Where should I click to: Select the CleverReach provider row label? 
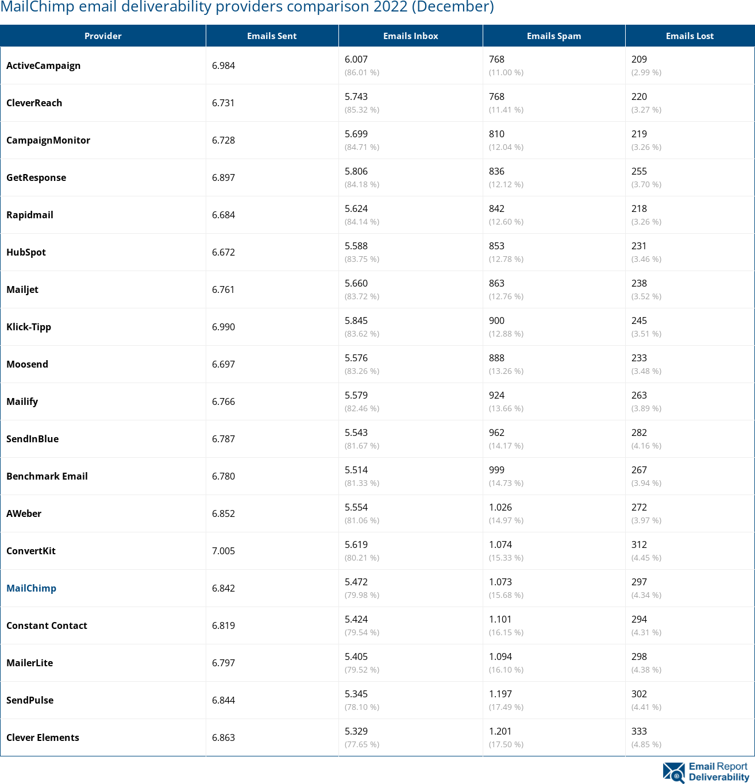(34, 103)
